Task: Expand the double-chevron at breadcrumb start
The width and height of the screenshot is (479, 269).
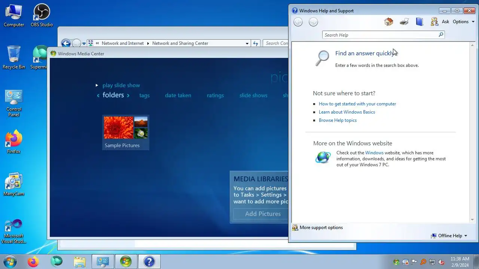Action: coord(97,43)
